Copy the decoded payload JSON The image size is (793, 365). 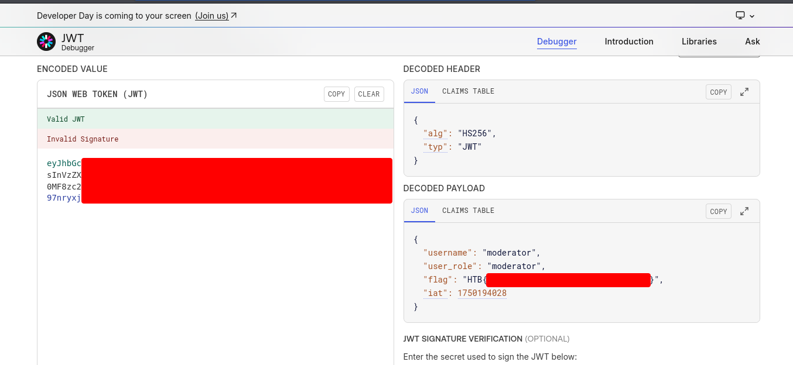718,211
